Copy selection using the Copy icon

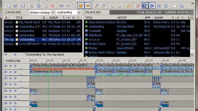tap(38, 6)
